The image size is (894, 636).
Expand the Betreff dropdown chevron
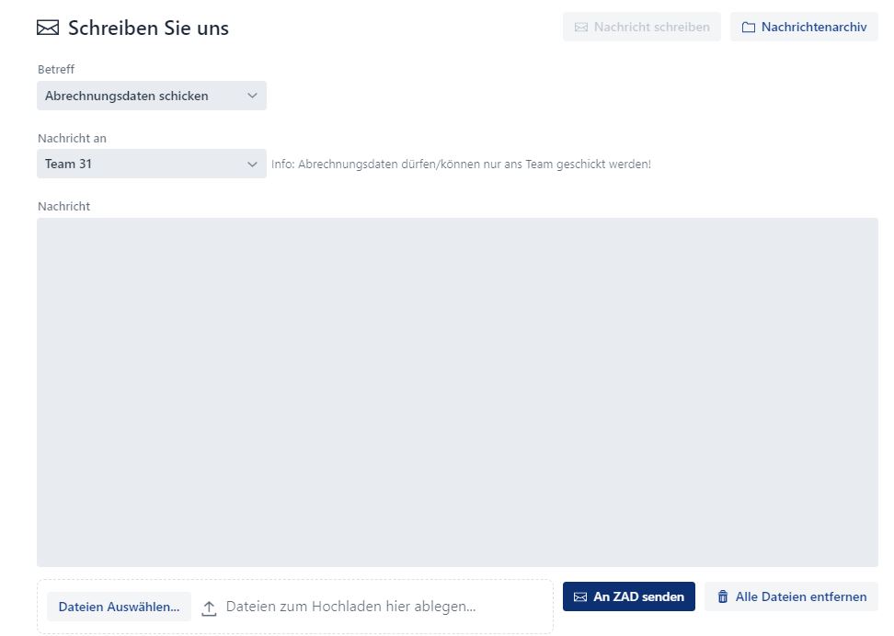[252, 96]
